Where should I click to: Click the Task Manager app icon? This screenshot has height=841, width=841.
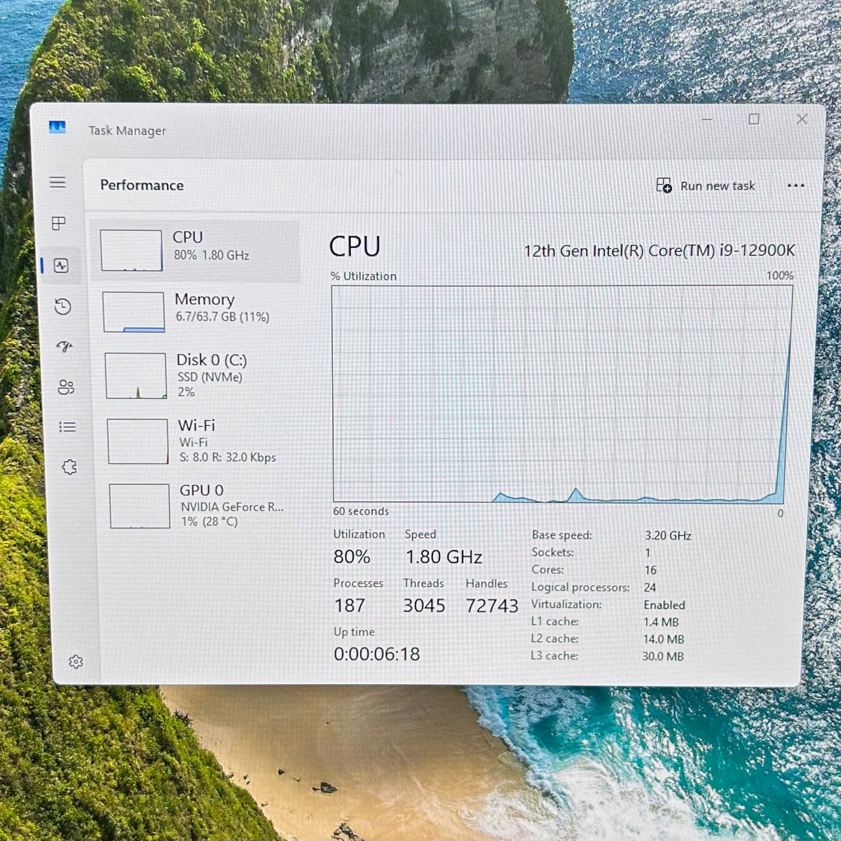pos(57,128)
